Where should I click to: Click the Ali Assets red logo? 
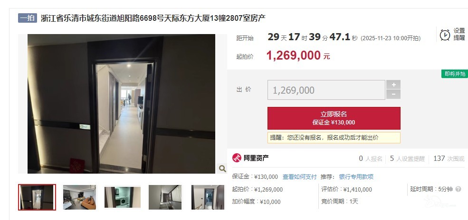coord(237,158)
